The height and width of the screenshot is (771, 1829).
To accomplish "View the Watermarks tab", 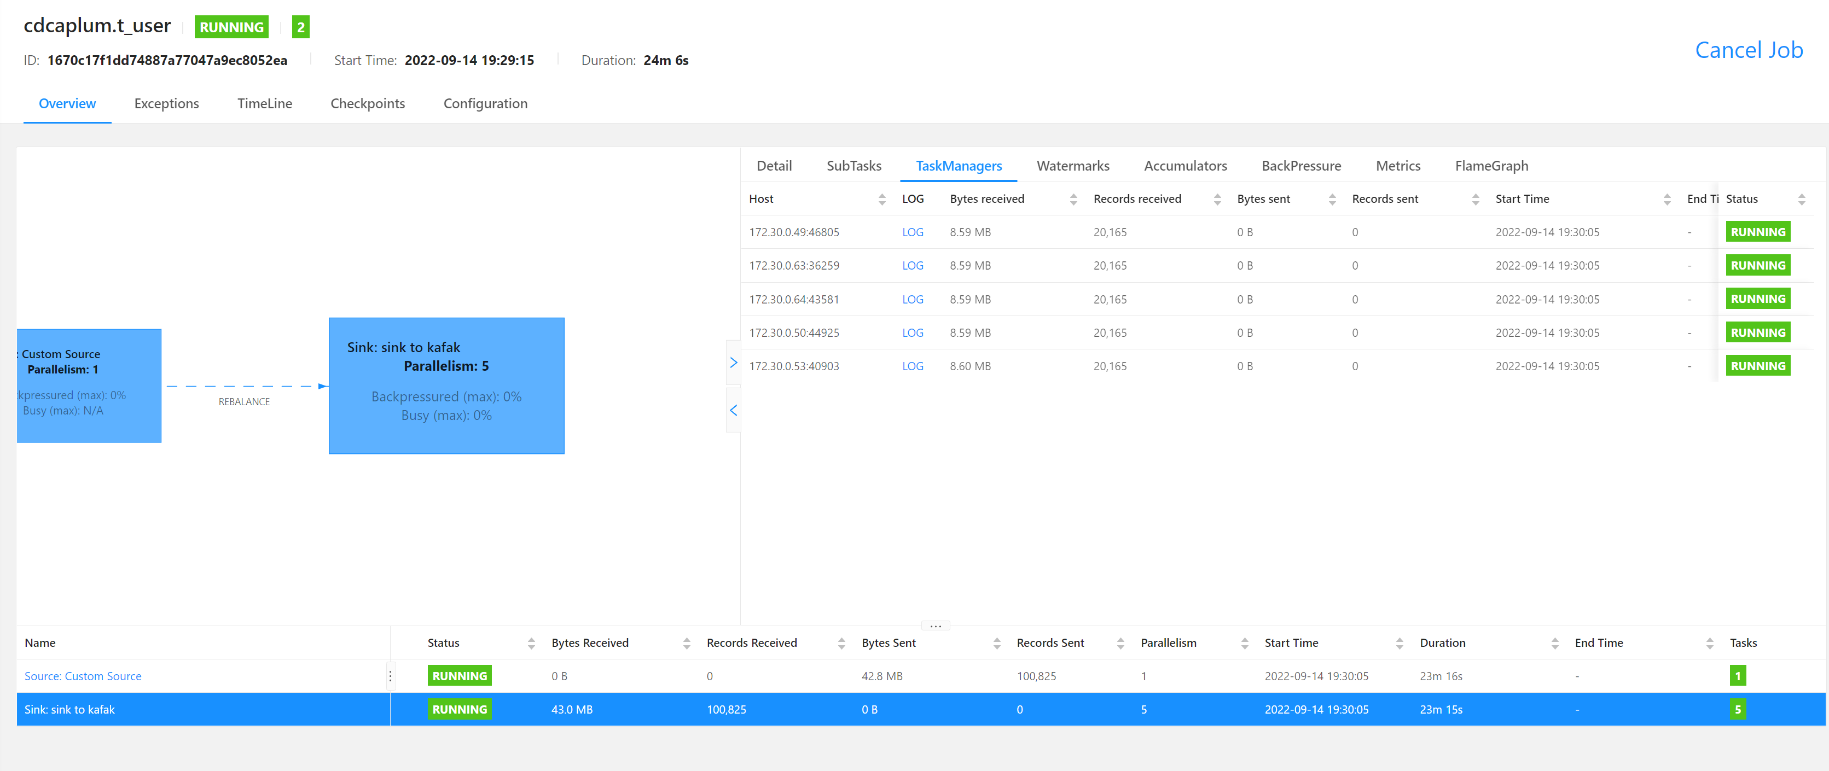I will 1073,166.
